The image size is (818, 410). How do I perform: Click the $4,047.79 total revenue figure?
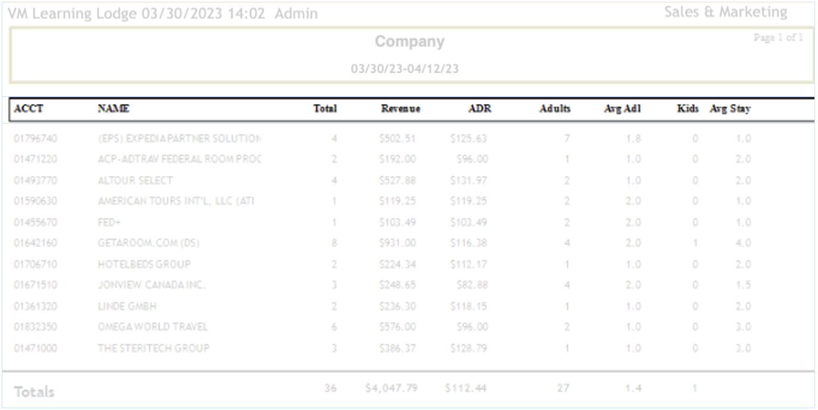(x=391, y=389)
